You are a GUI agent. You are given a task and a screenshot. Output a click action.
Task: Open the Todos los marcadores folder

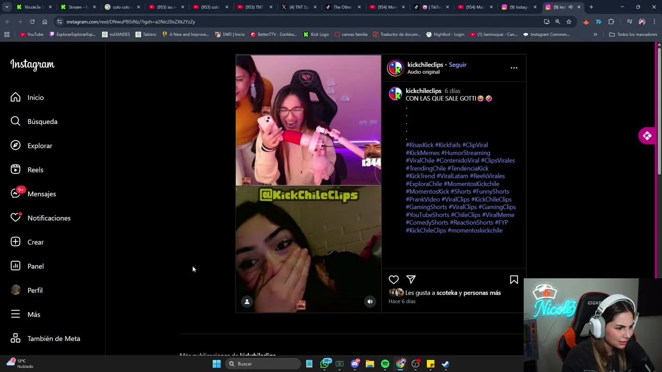[x=633, y=35]
